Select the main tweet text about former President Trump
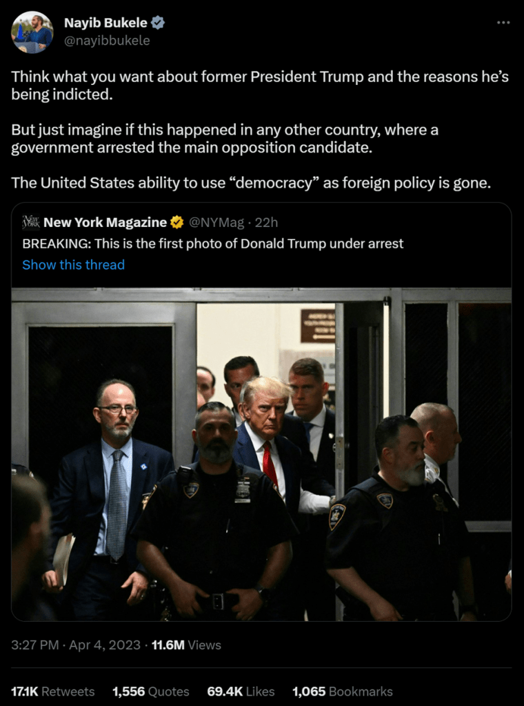This screenshot has width=524, height=706. point(260,130)
